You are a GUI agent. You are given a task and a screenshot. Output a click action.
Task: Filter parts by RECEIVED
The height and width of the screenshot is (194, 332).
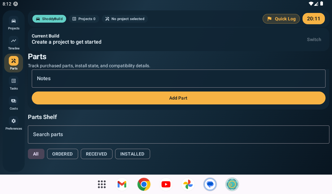(x=96, y=154)
